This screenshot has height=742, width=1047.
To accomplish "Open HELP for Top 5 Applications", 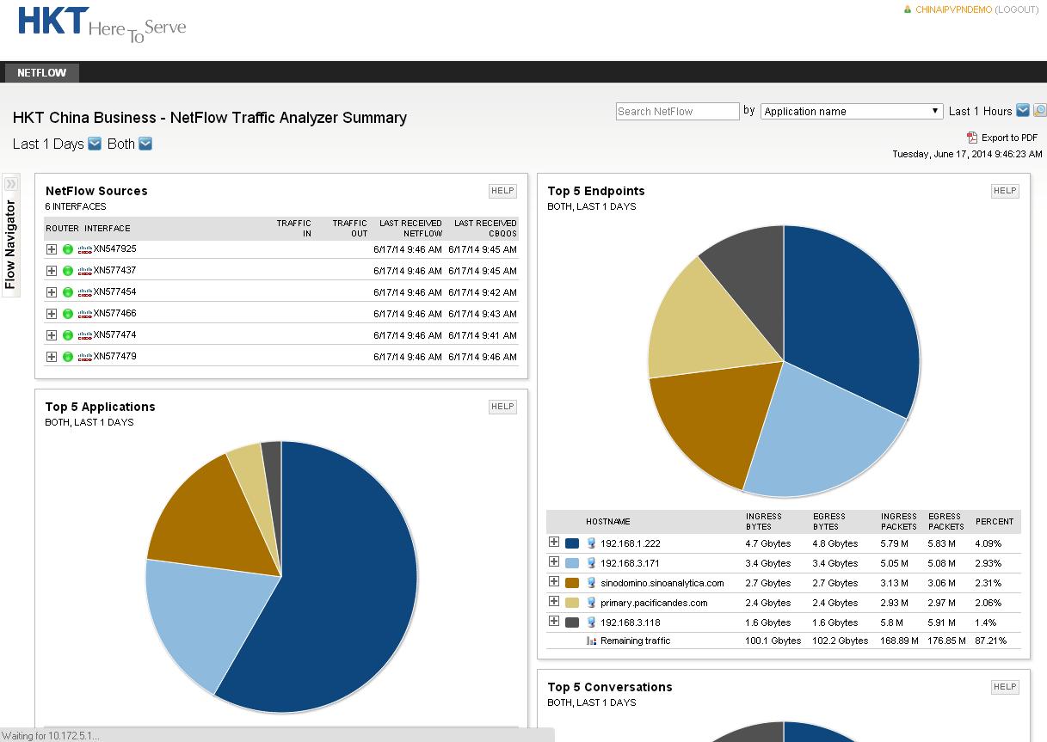I will click(502, 407).
